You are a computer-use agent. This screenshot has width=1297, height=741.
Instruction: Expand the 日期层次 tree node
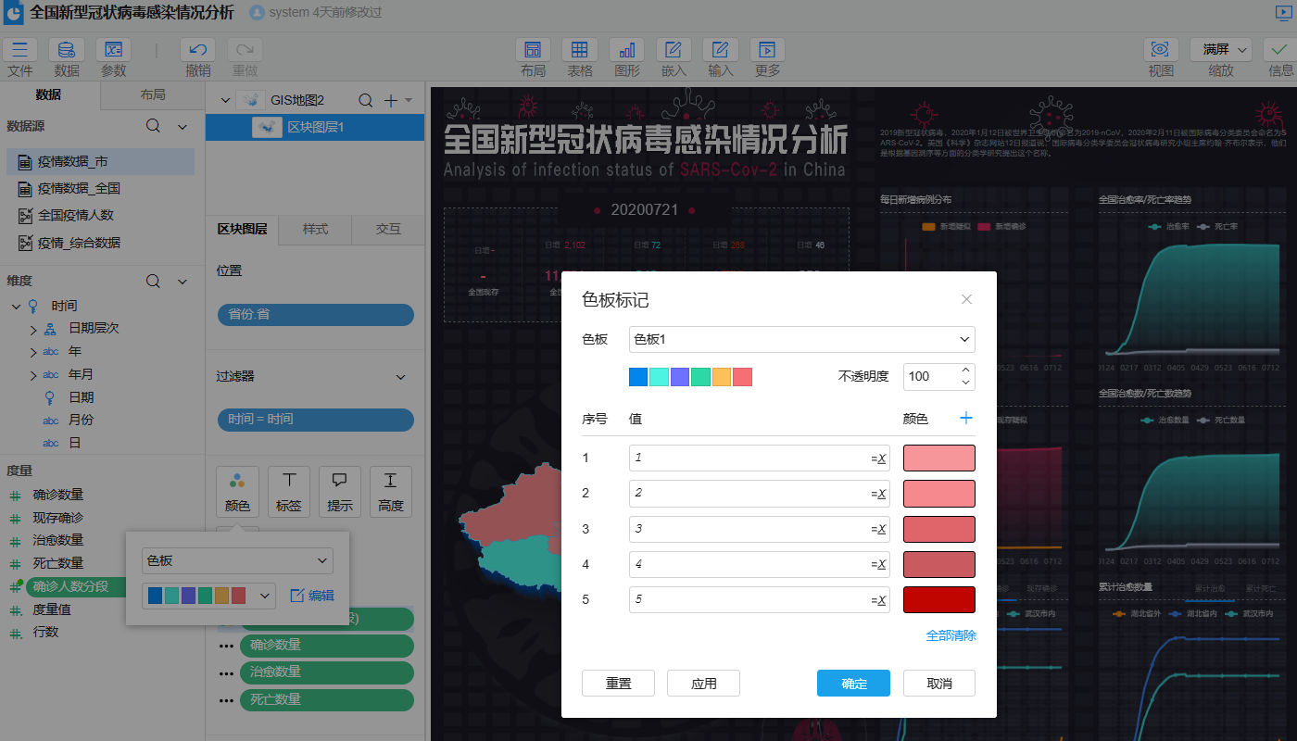click(x=33, y=329)
